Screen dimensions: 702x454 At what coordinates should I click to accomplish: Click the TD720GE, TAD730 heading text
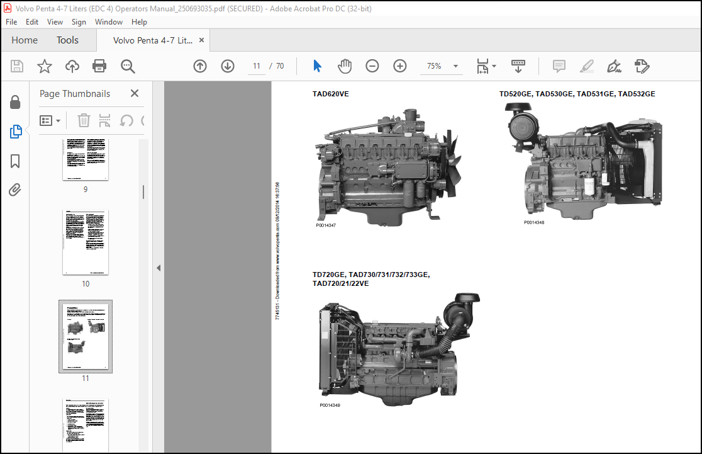click(371, 279)
